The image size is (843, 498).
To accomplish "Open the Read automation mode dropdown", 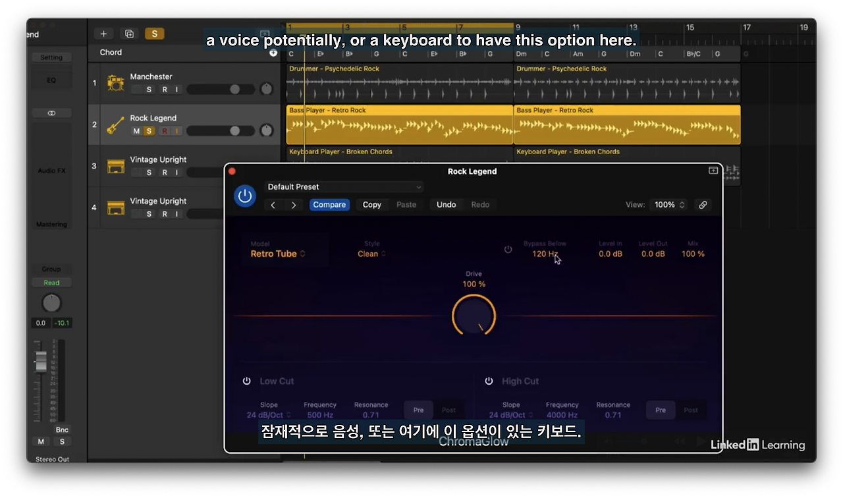I will [51, 283].
